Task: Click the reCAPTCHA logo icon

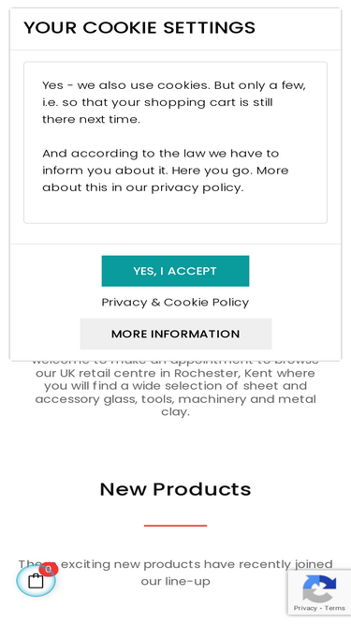Action: pyautogui.click(x=319, y=588)
